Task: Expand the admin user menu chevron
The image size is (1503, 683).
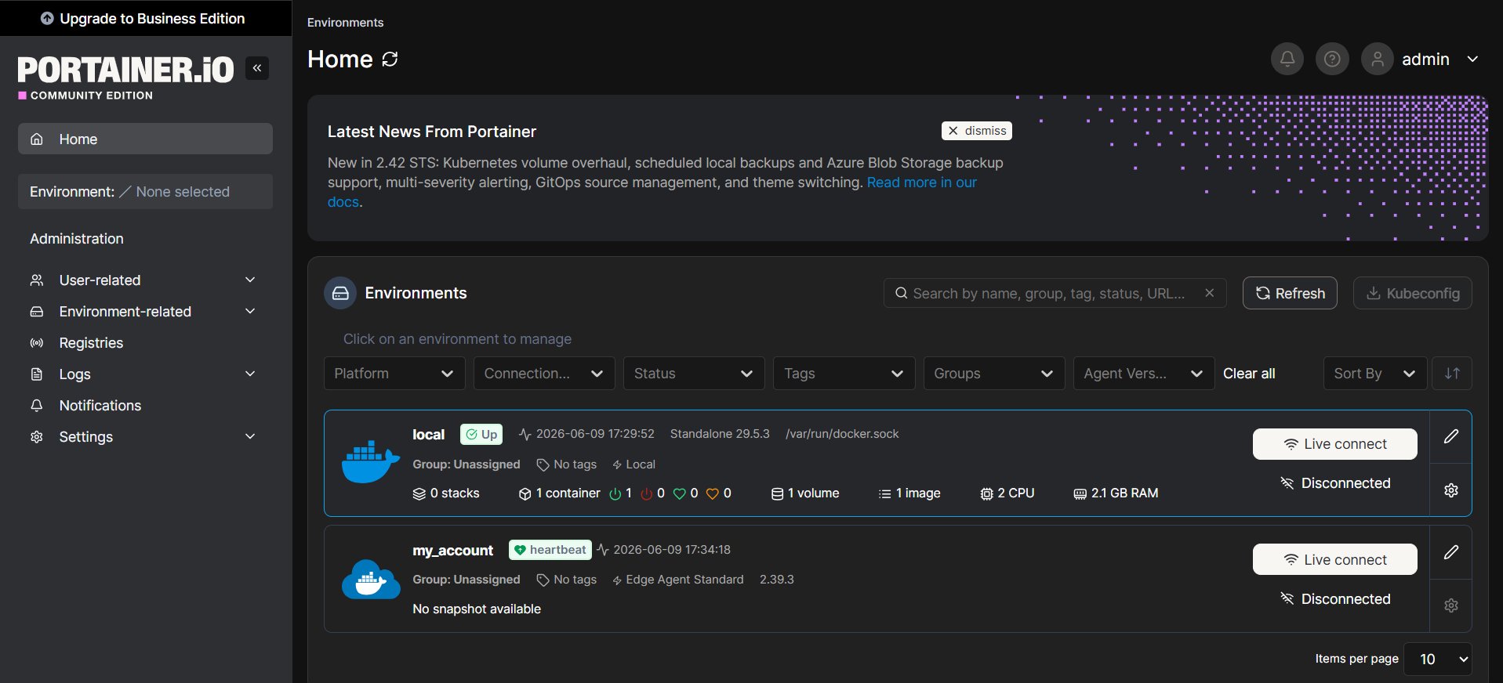Action: click(1472, 59)
